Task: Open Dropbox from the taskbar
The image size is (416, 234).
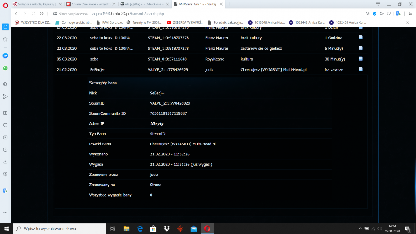Action: coord(166,229)
